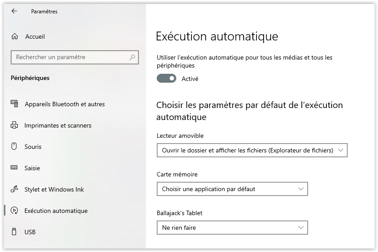Select the mouse icon for Souris
Viewport: 378px width, 252px height.
(x=14, y=146)
